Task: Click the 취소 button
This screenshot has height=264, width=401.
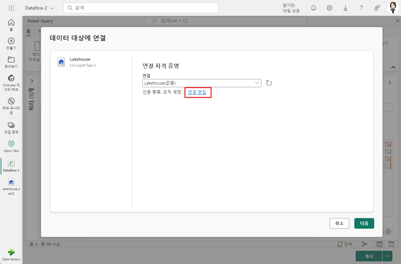Action: pos(339,223)
